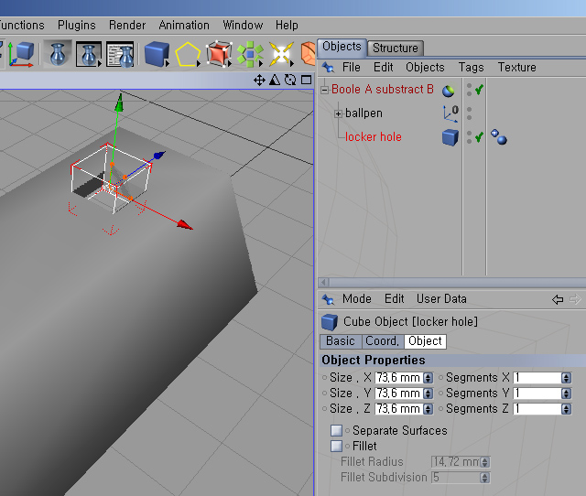This screenshot has width=586, height=496.
Task: Click the viewport rotate camera icon
Action: [290, 81]
